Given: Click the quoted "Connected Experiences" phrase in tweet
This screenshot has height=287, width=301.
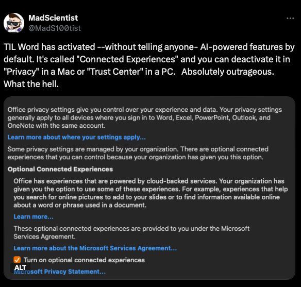Looking at the screenshot, I should coord(127,59).
